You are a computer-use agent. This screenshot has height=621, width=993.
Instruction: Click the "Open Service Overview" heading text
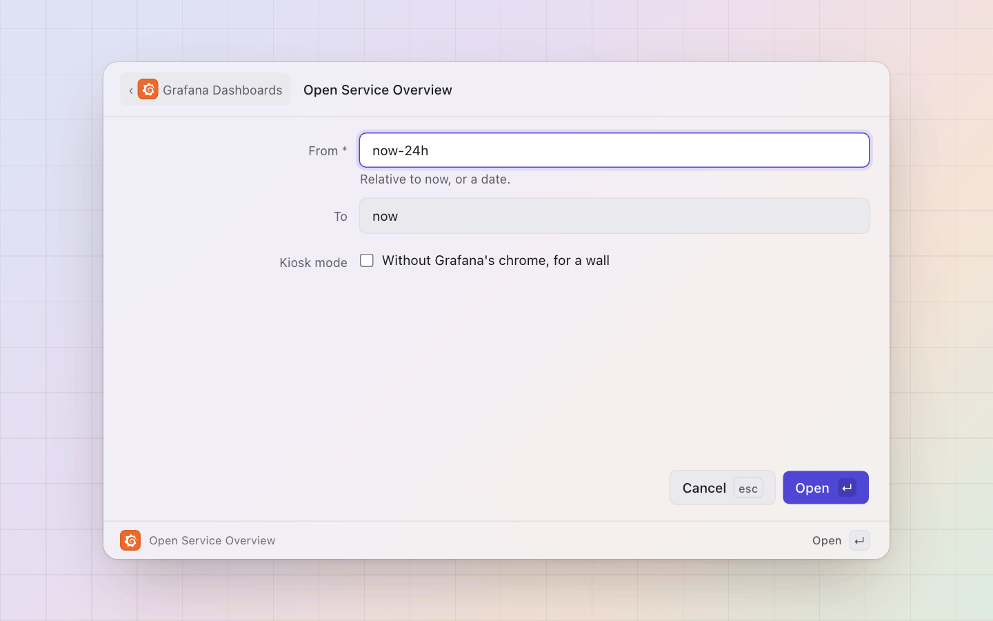click(x=378, y=90)
